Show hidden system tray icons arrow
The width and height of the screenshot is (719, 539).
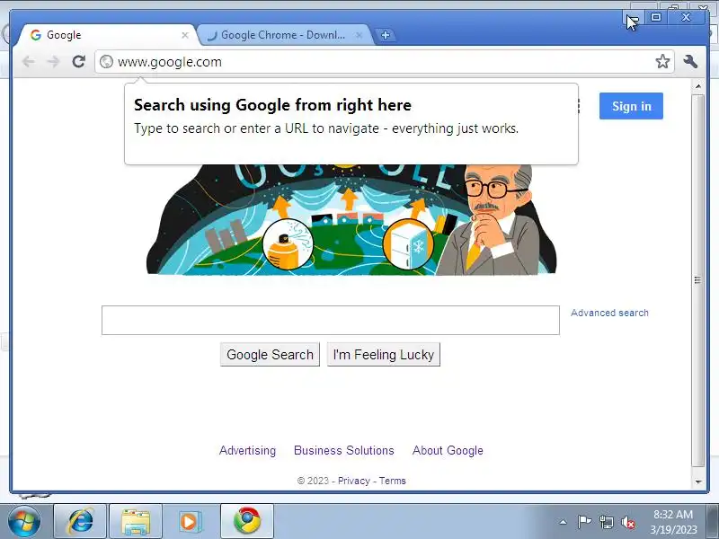[564, 522]
